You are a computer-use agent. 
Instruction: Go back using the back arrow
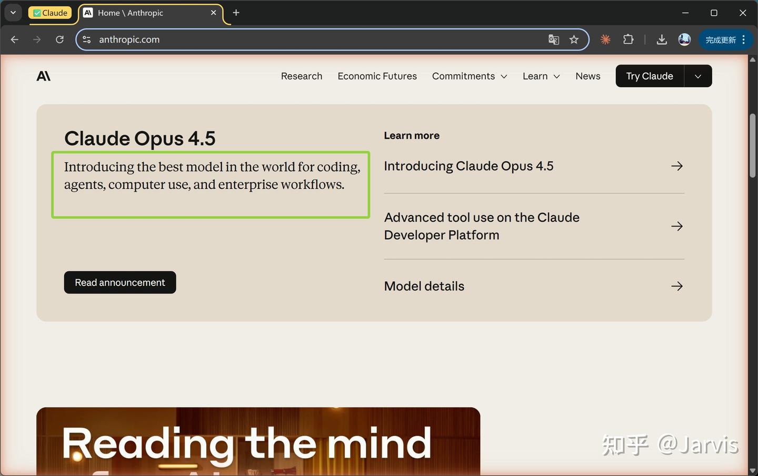tap(15, 39)
